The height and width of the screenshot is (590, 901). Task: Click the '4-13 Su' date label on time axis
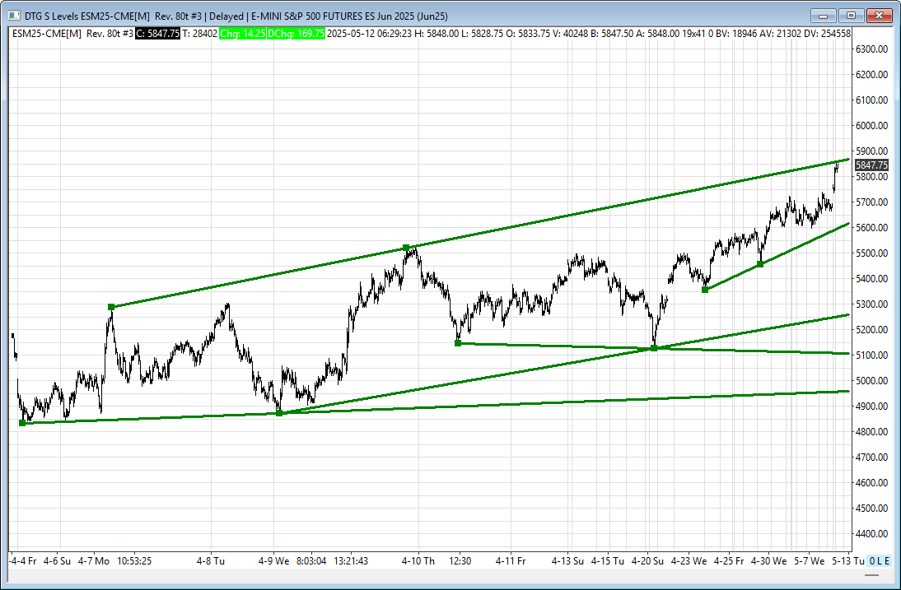click(x=567, y=560)
